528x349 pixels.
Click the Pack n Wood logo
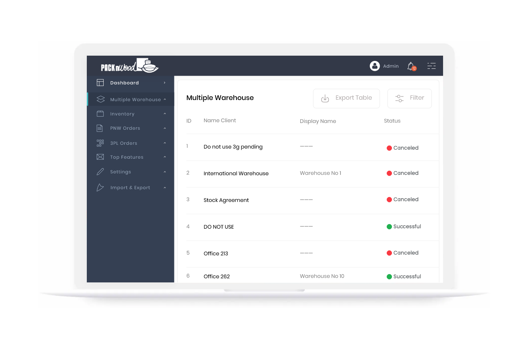coord(129,65)
